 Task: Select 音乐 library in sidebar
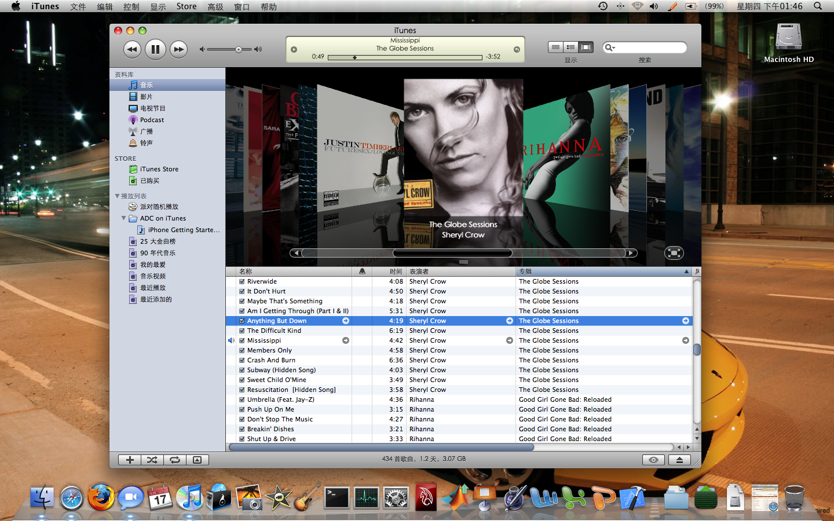point(167,85)
